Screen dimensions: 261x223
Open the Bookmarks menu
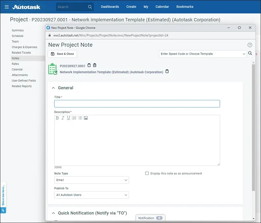click(185, 6)
